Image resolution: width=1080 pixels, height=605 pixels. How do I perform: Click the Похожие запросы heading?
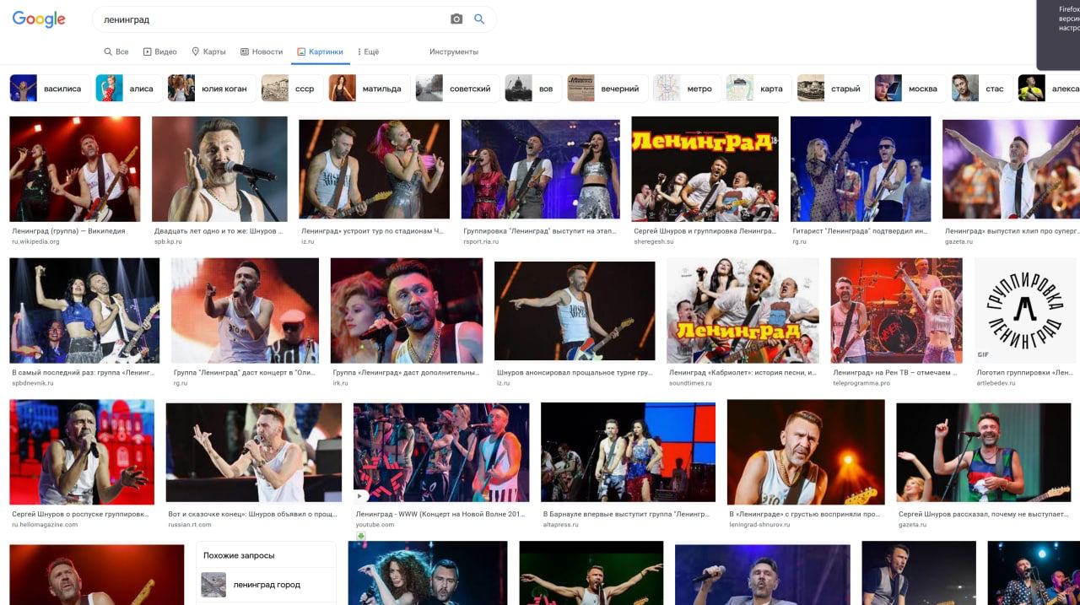239,555
